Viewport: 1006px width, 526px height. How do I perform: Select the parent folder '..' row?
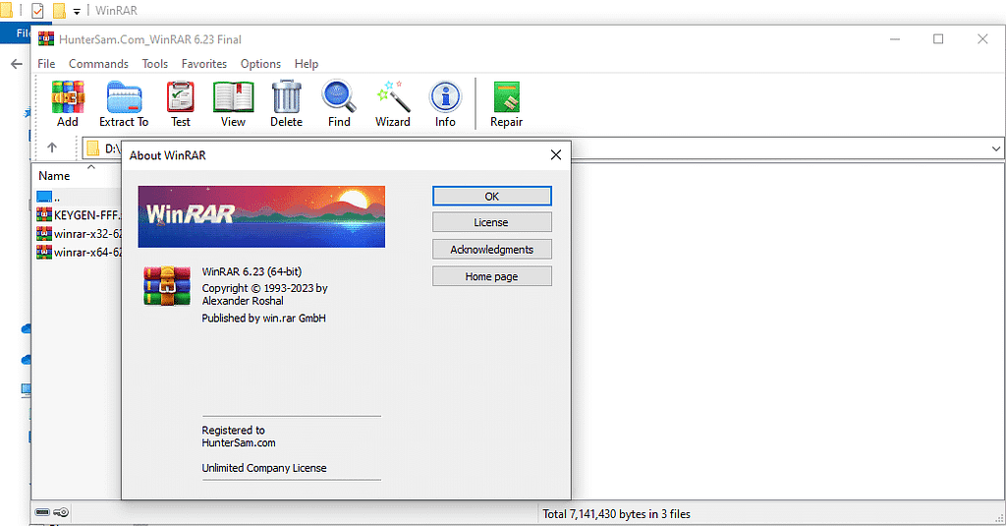coord(79,197)
